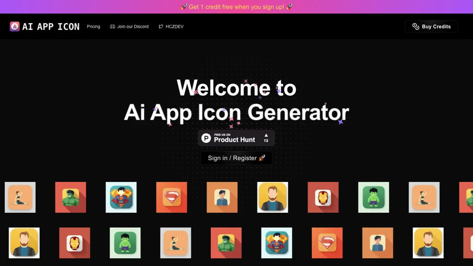Screen dimensions: 473x266
Task: Select the bearded man portrait icon on yellow background
Action: click(273, 197)
